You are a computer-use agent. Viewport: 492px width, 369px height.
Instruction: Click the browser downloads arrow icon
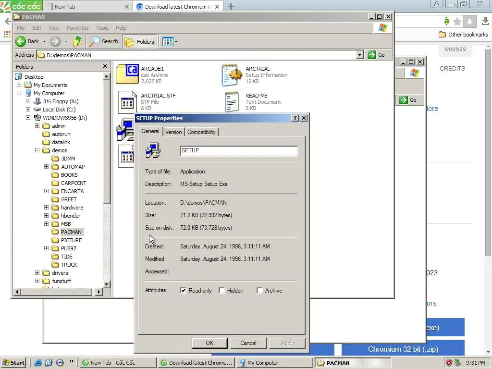point(485,21)
